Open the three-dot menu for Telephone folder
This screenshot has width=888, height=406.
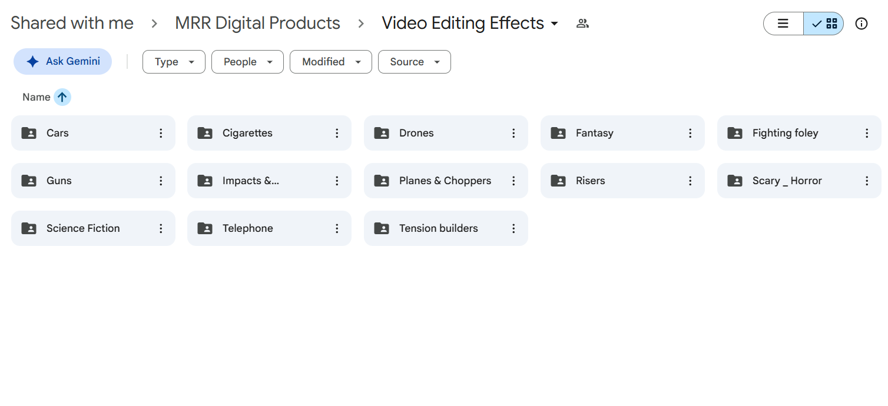pos(337,228)
